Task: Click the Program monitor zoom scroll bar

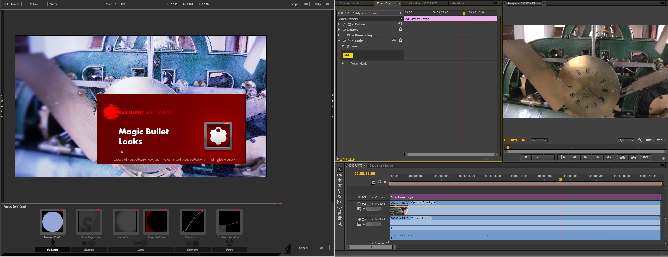Action: (x=586, y=151)
